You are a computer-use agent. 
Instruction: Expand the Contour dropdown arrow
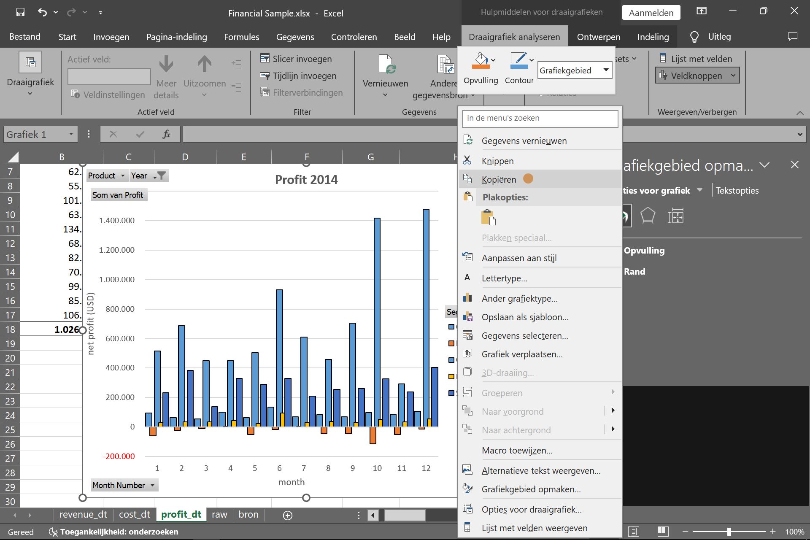532,60
